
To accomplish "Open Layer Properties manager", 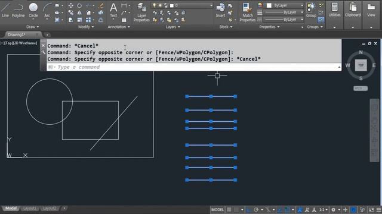I will pyautogui.click(x=141, y=12).
